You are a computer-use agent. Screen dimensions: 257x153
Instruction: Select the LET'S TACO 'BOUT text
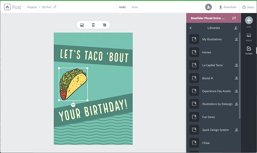[94, 56]
